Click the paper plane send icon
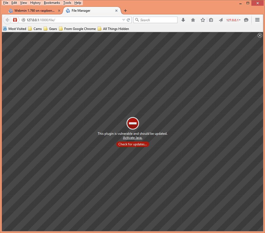The image size is (265, 233). click(221, 20)
